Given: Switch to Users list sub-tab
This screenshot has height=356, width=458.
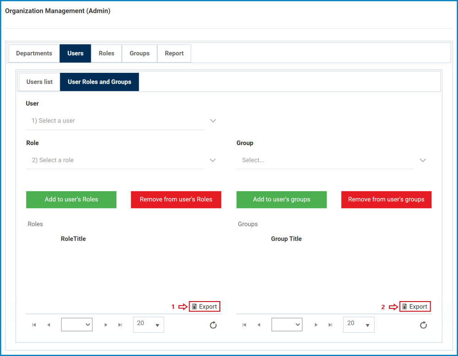Looking at the screenshot, I should pos(39,82).
